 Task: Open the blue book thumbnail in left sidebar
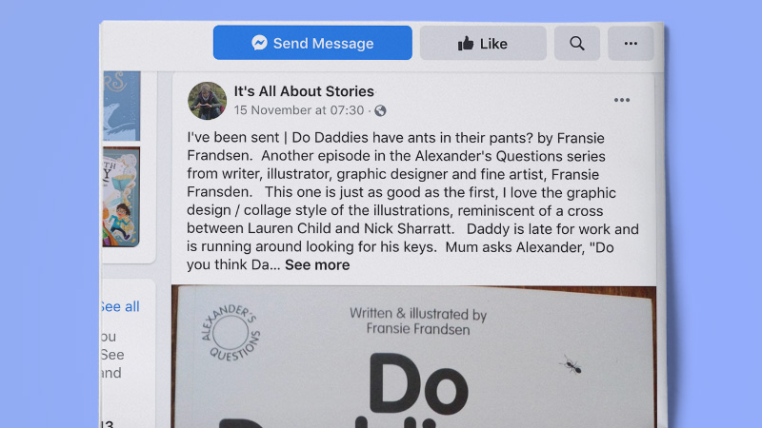point(122,106)
